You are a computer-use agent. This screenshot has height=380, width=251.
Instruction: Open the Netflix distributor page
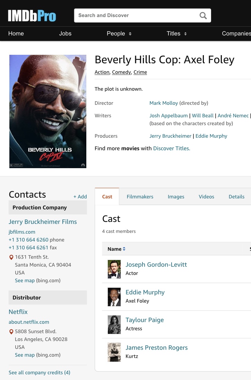[18, 312]
